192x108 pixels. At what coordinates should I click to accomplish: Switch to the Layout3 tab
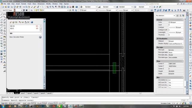[36, 93]
